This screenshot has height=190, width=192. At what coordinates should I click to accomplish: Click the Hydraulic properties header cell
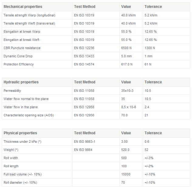pyautogui.click(x=21, y=82)
